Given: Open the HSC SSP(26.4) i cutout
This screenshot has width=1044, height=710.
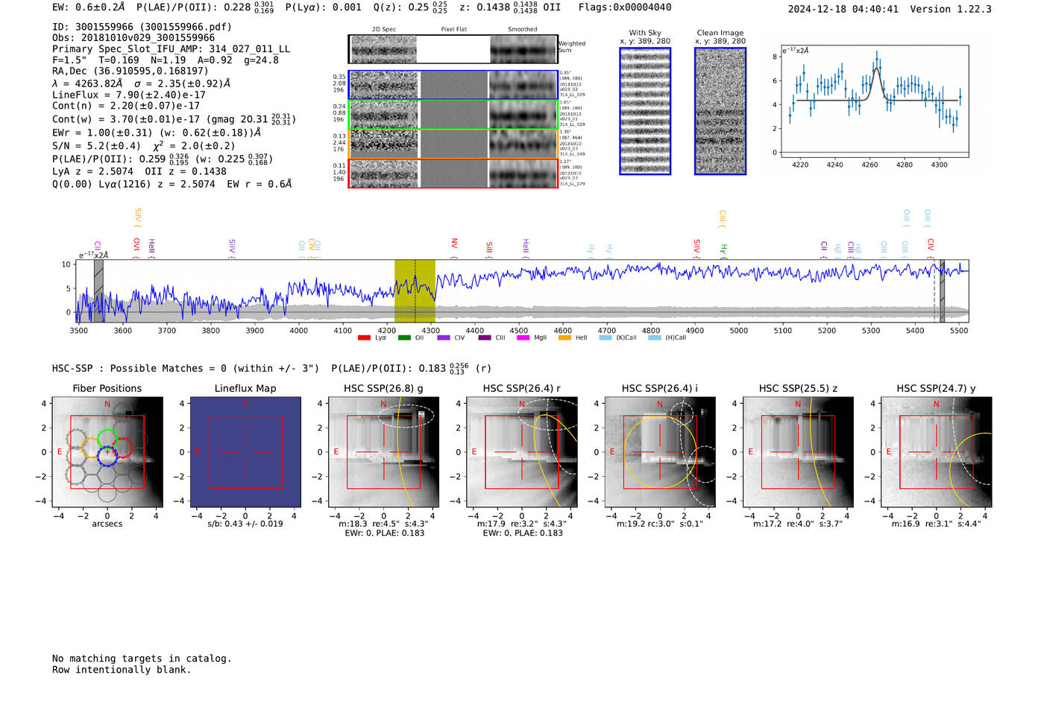Looking at the screenshot, I should [x=660, y=452].
